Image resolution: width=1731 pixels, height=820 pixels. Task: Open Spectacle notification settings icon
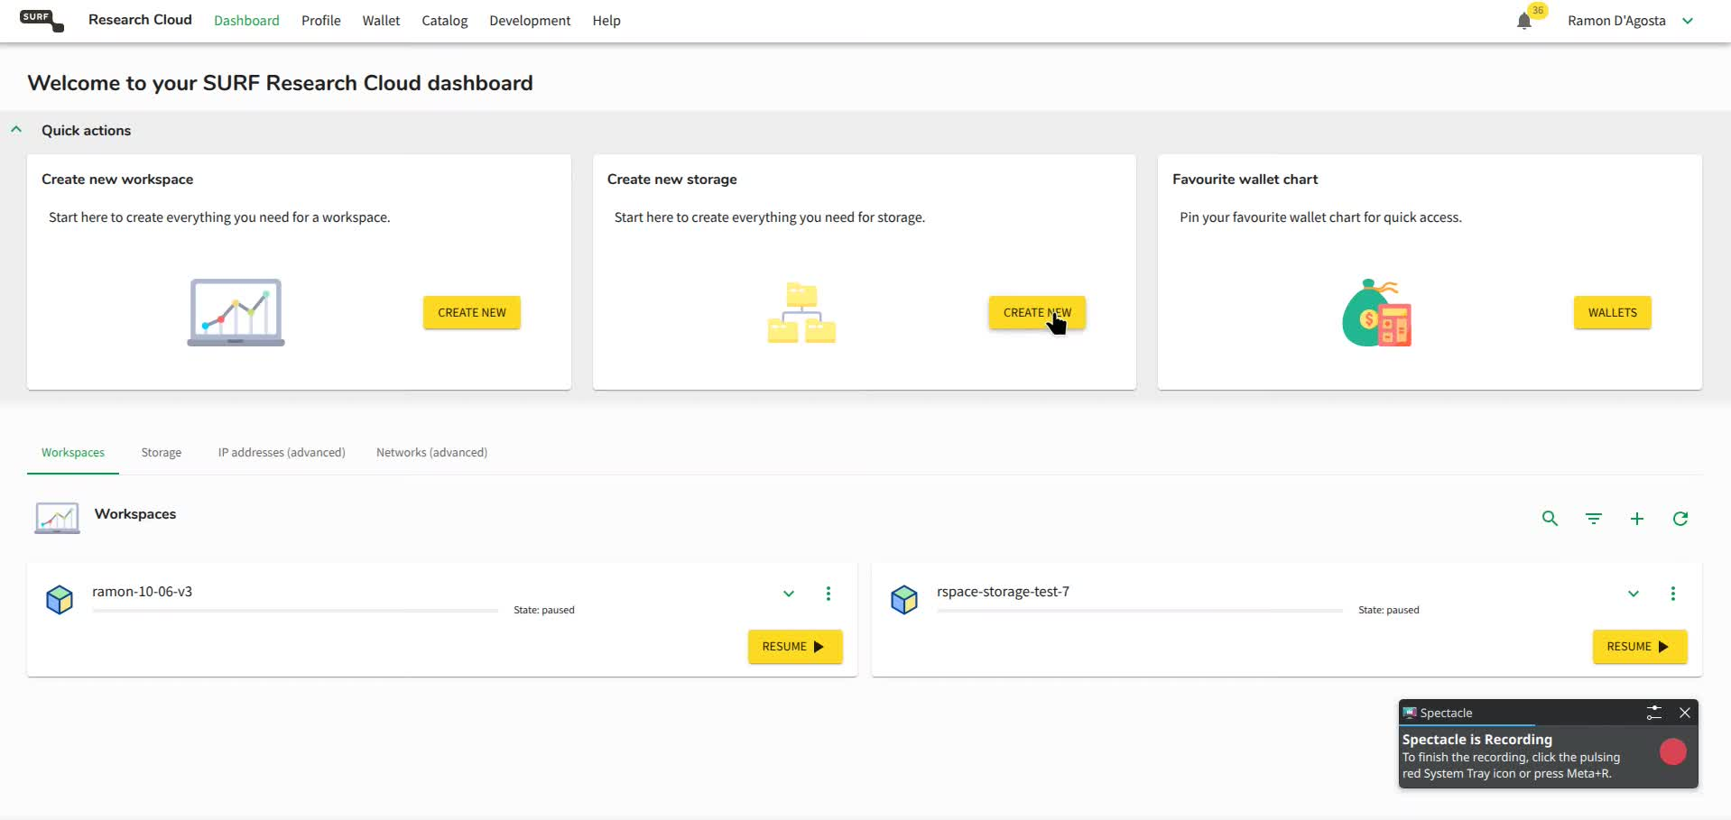coord(1654,713)
